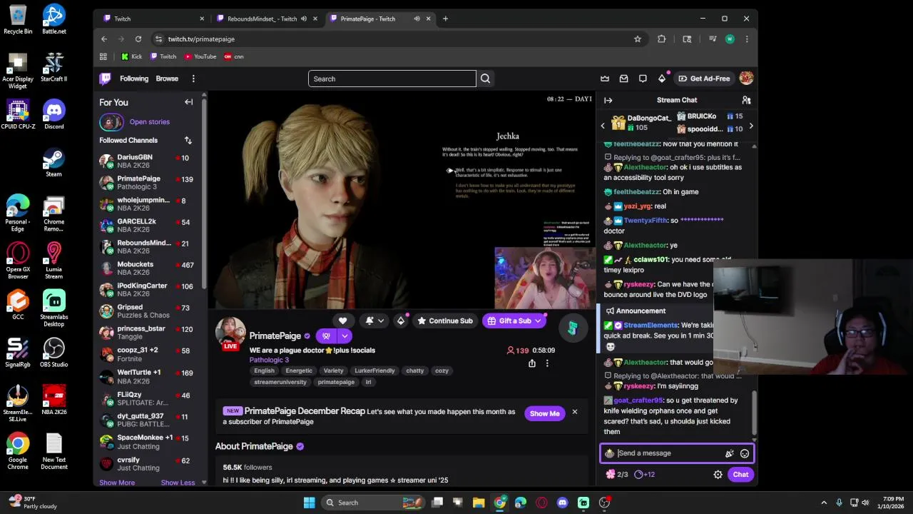Click the Continue Sub button
Image resolution: width=913 pixels, height=514 pixels.
445,321
